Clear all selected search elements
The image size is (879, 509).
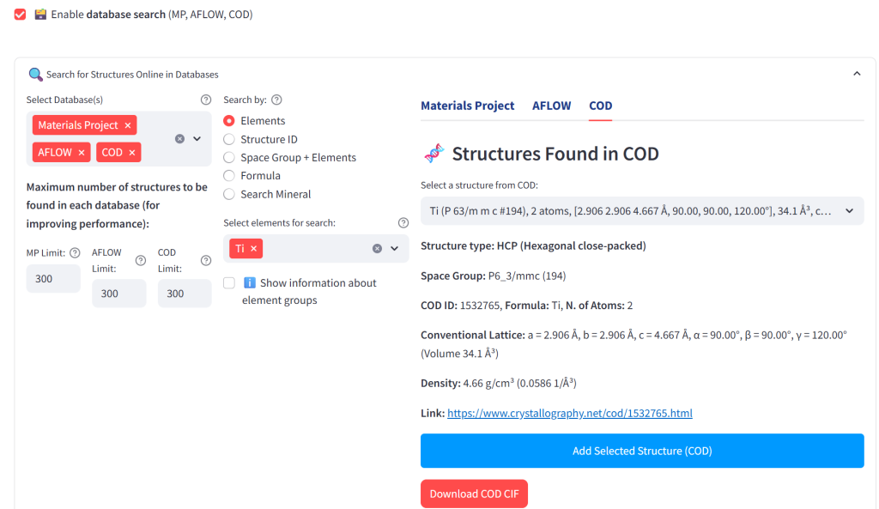coord(377,248)
